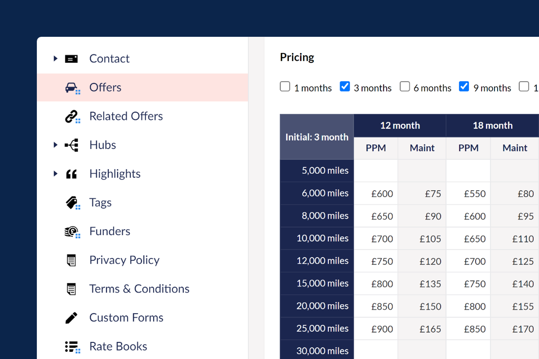Click the Offers car icon

72,88
